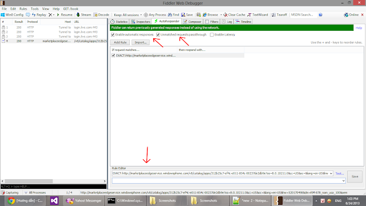This screenshot has width=366, height=206.
Task: Select session 4 marketplaceedgeservice row
Action: (54, 41)
